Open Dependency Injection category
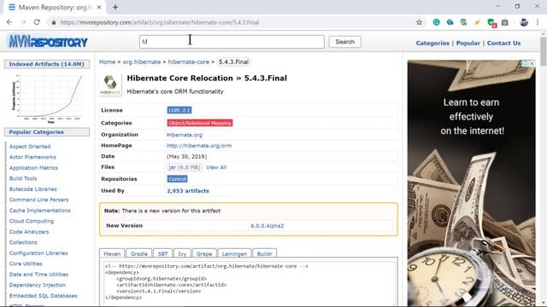The image size is (547, 307). coord(38,285)
